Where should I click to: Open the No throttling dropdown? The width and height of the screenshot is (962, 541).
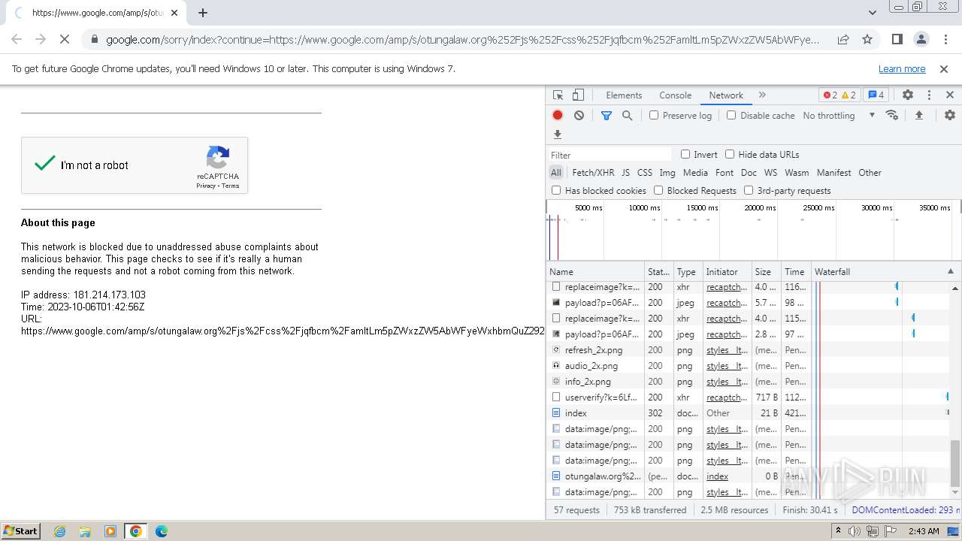point(839,115)
